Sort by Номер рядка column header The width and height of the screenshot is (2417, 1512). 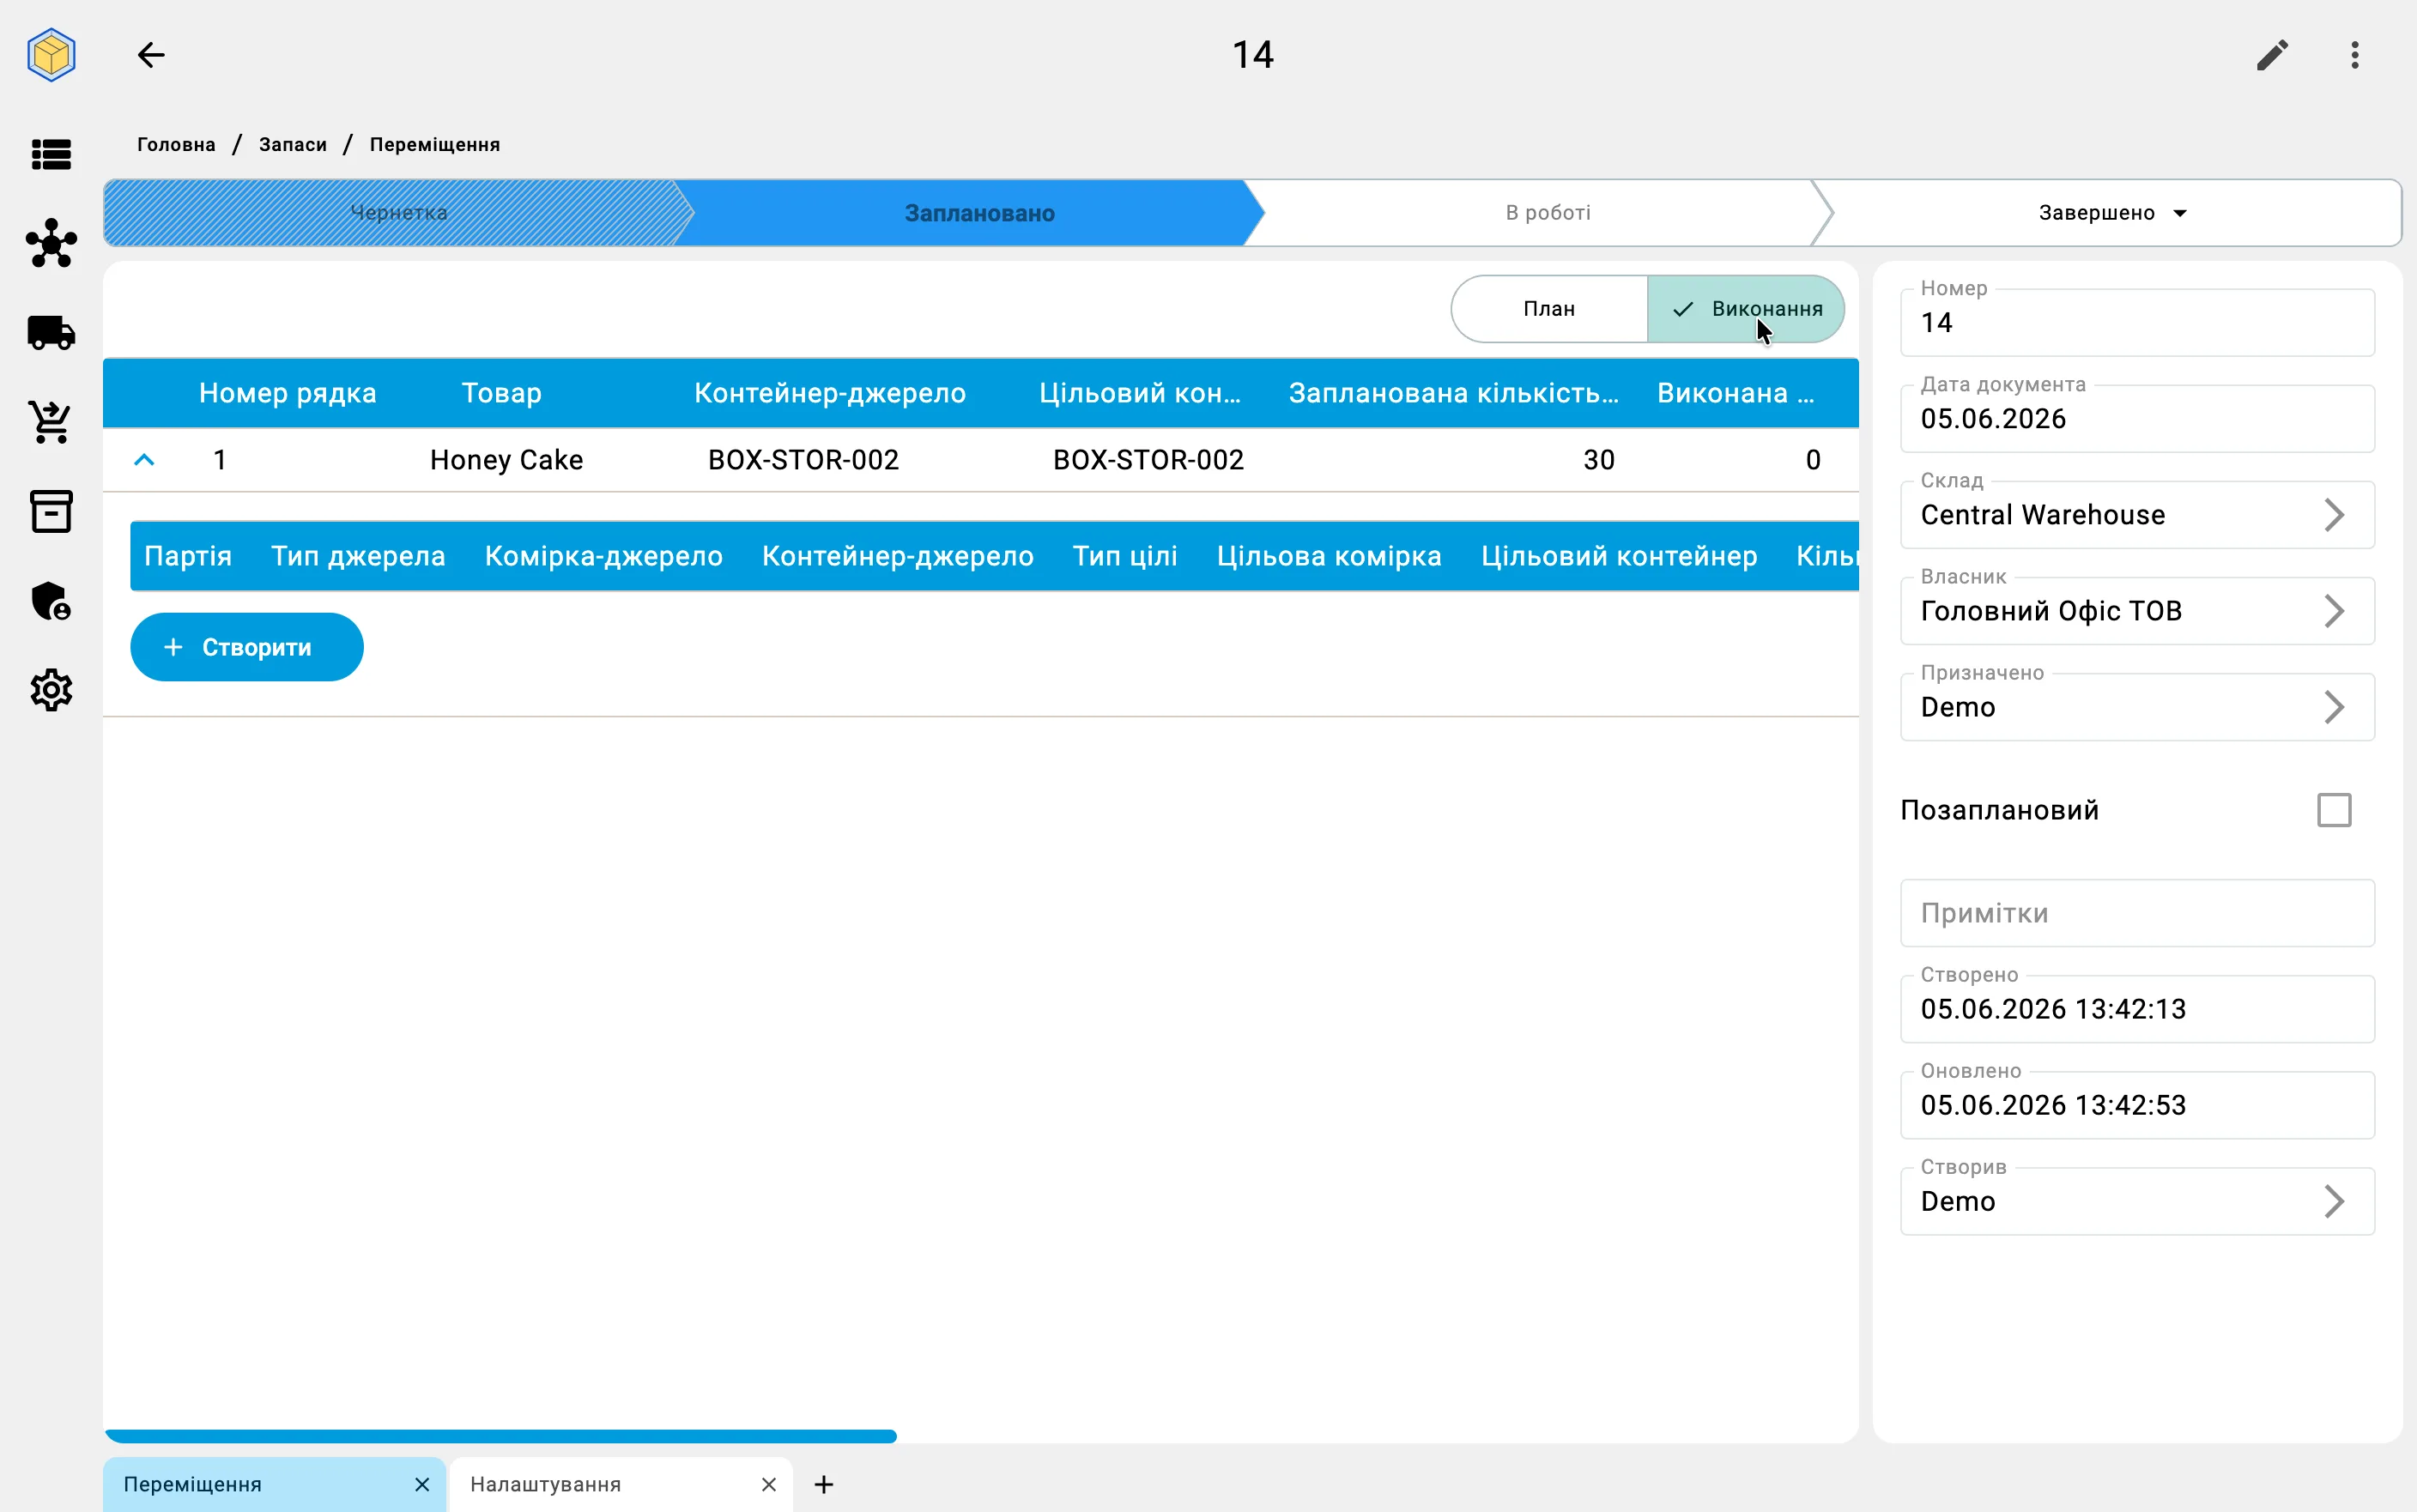pyautogui.click(x=287, y=393)
